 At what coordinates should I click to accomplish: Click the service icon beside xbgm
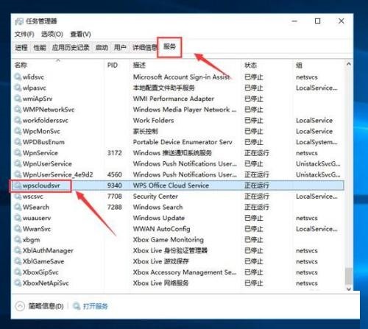pyautogui.click(x=18, y=239)
